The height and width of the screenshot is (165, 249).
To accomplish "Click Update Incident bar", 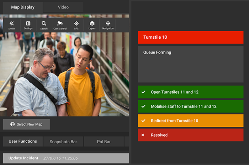I will pyautogui.click(x=66, y=158).
